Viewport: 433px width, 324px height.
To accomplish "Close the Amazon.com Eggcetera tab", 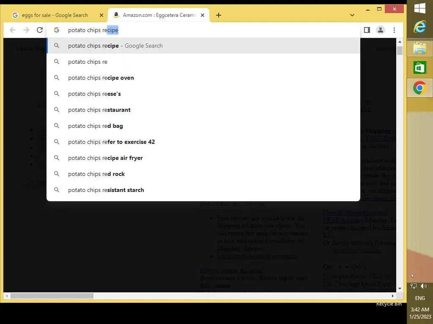I will (203, 15).
